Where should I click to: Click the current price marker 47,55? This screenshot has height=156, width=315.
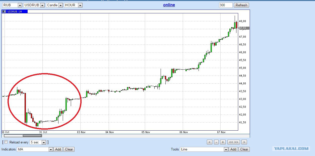[244, 28]
